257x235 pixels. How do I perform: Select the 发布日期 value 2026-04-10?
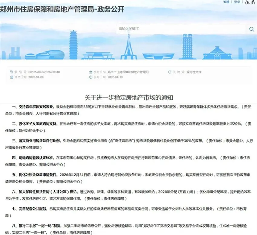(x=115, y=77)
